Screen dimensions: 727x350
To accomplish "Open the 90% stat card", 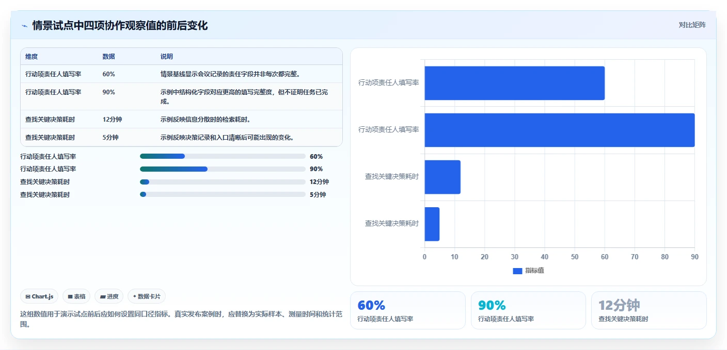I will click(528, 310).
